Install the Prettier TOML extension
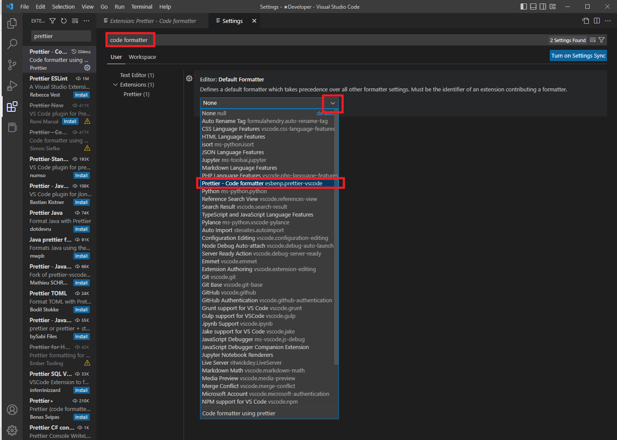The width and height of the screenshot is (617, 440). pyautogui.click(x=82, y=310)
